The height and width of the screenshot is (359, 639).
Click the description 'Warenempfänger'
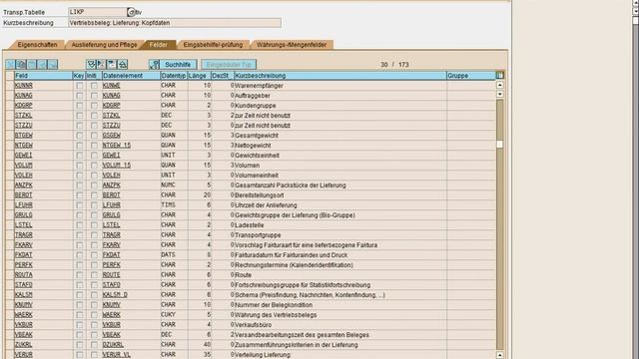click(x=259, y=86)
